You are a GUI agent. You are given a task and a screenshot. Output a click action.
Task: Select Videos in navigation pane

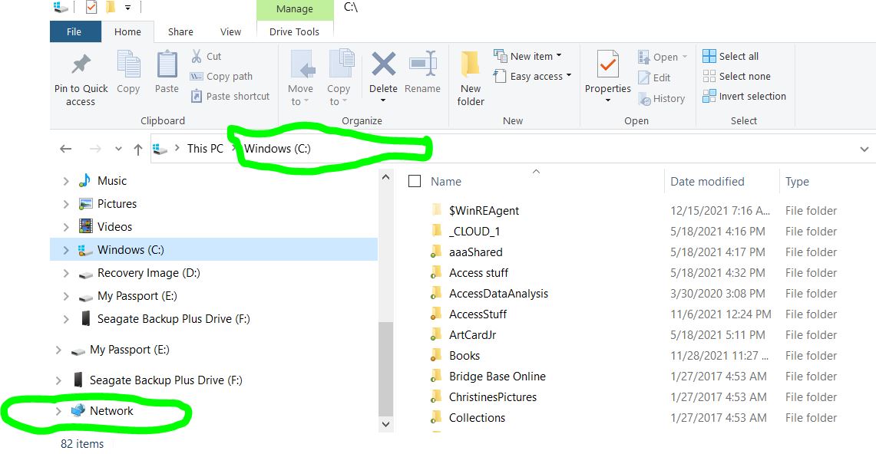coord(114,226)
